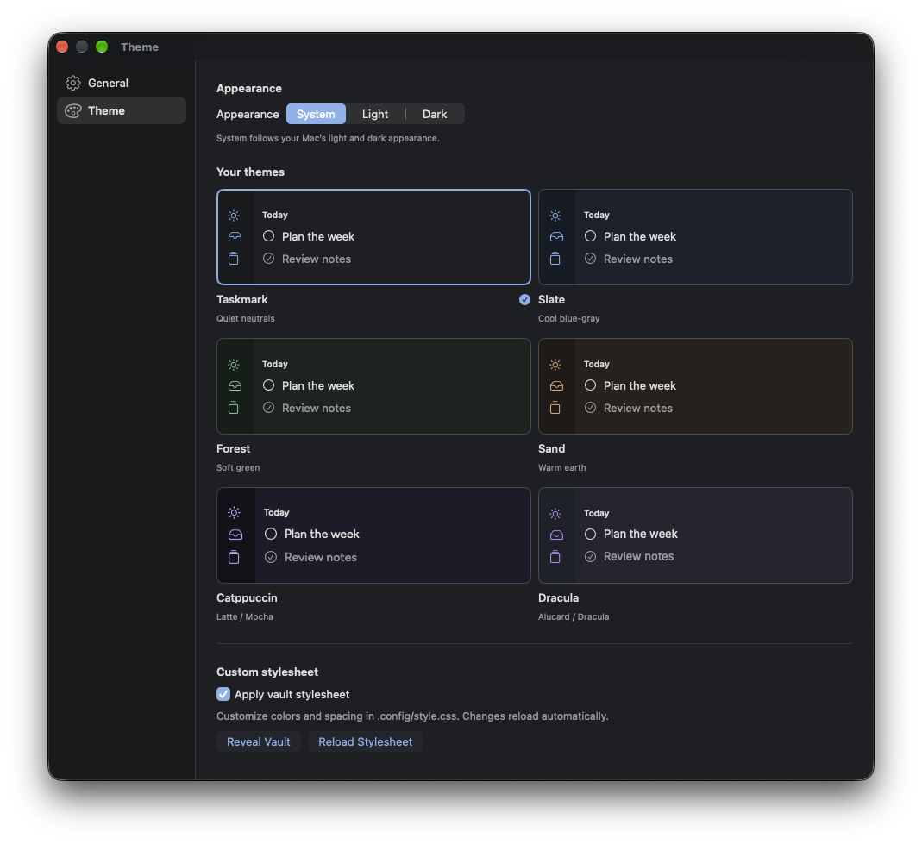
Task: Click the Your themes heading
Action: point(250,172)
